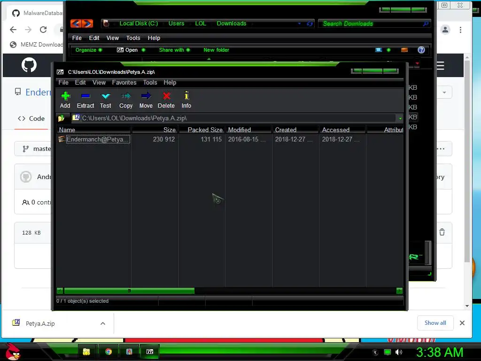This screenshot has width=481, height=361.
Task: Click Local Disk (C:) in Explorer breadcrumb
Action: tap(139, 24)
